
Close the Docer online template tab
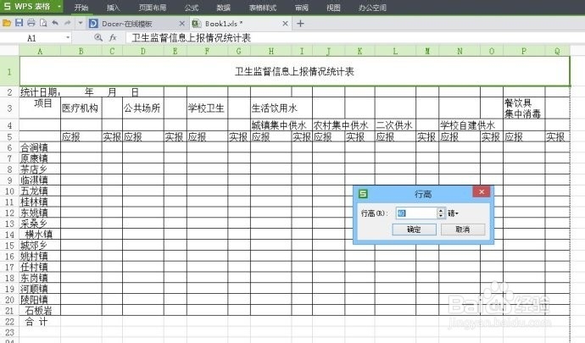click(x=181, y=24)
